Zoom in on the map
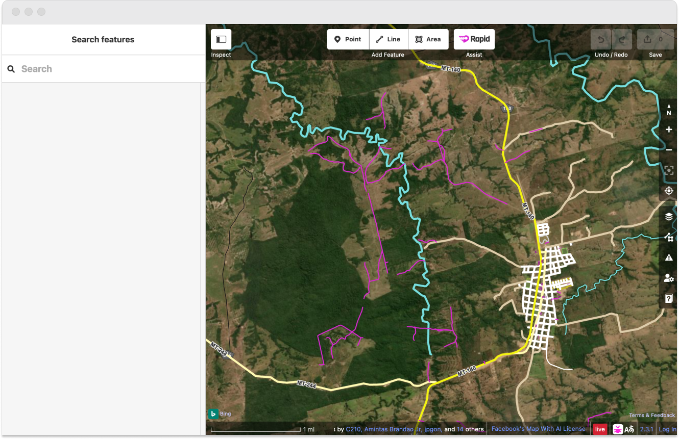679x439 pixels. [669, 130]
